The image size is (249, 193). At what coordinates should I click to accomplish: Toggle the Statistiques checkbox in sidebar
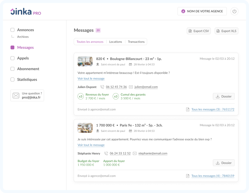[x=12, y=80]
